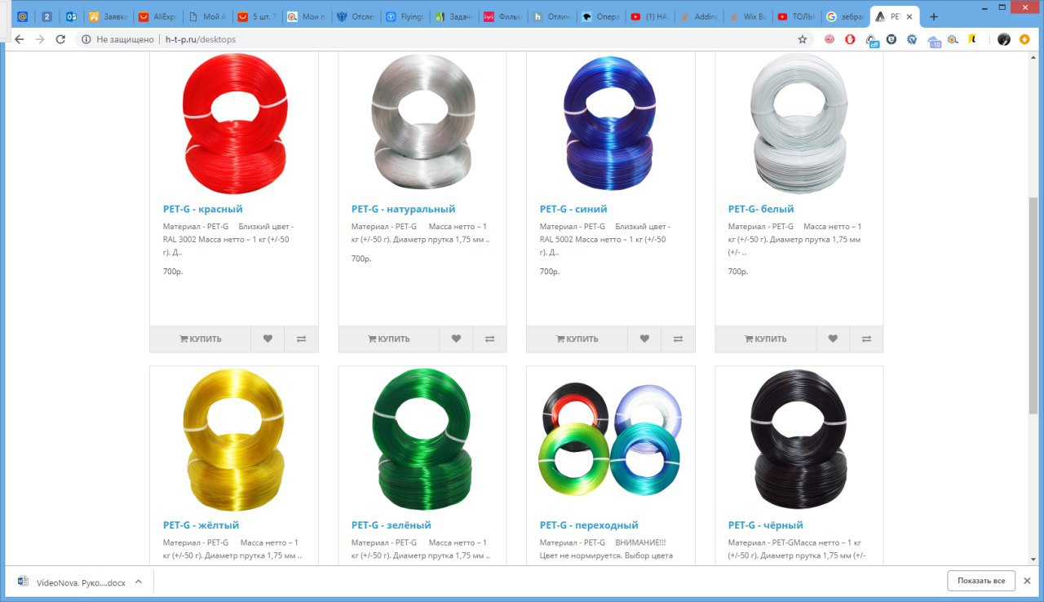Bookmark this page with star icon
This screenshot has width=1044, height=602.
(x=803, y=39)
